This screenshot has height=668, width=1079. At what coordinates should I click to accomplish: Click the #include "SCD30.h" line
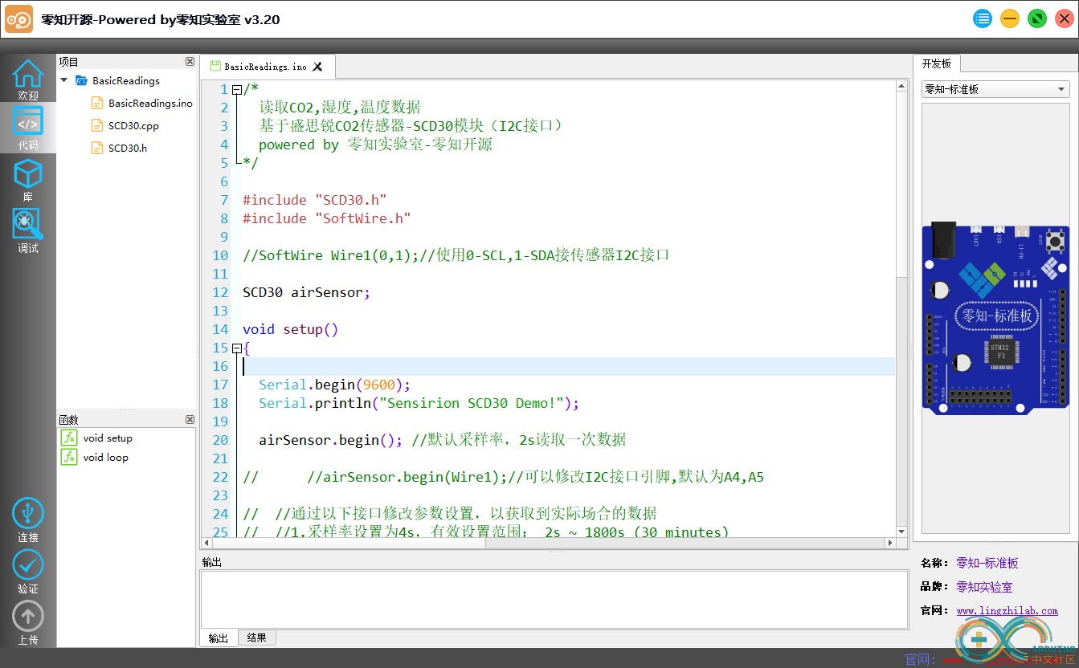(315, 200)
